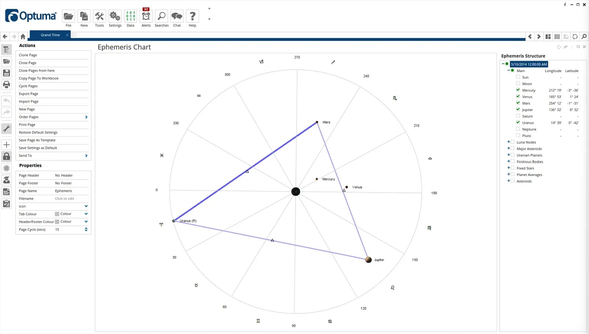Click the clipboard checklist icon in sidebar
The image size is (589, 334).
[7, 203]
